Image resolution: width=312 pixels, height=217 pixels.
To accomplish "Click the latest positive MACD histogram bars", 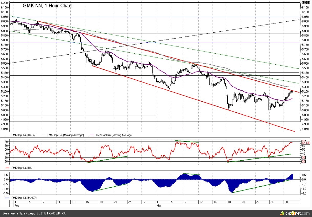I will 291,177.
